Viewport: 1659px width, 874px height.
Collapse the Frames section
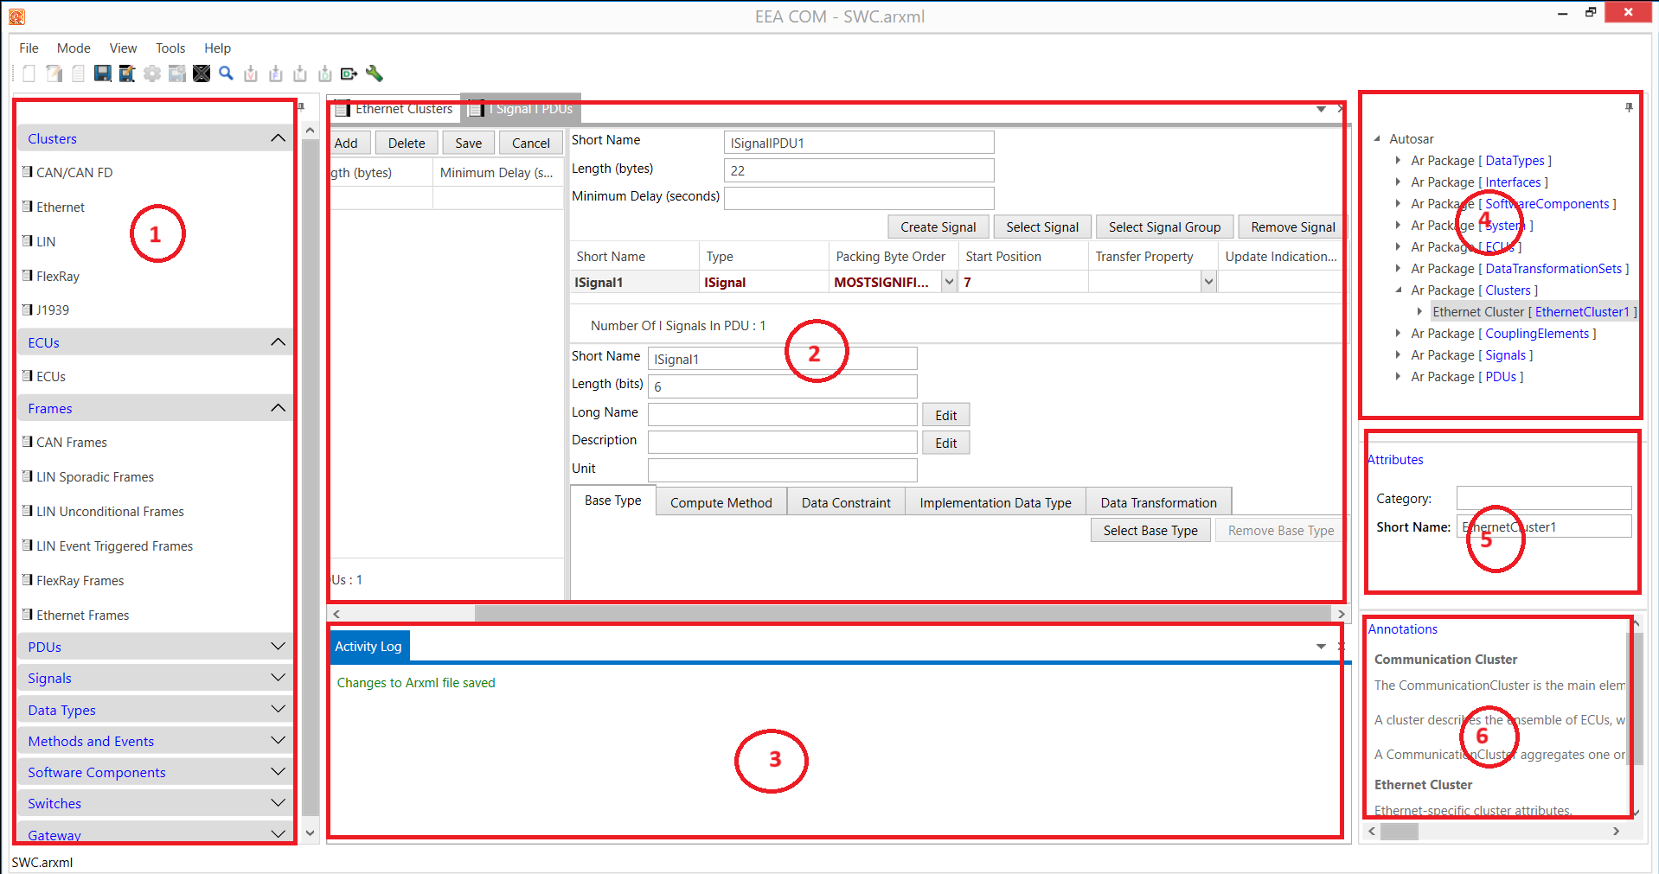click(x=278, y=408)
